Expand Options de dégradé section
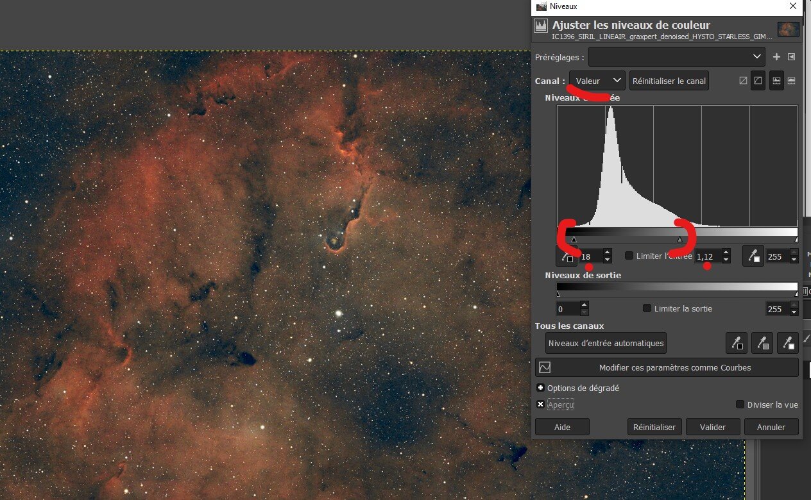The width and height of the screenshot is (811, 500). click(540, 388)
